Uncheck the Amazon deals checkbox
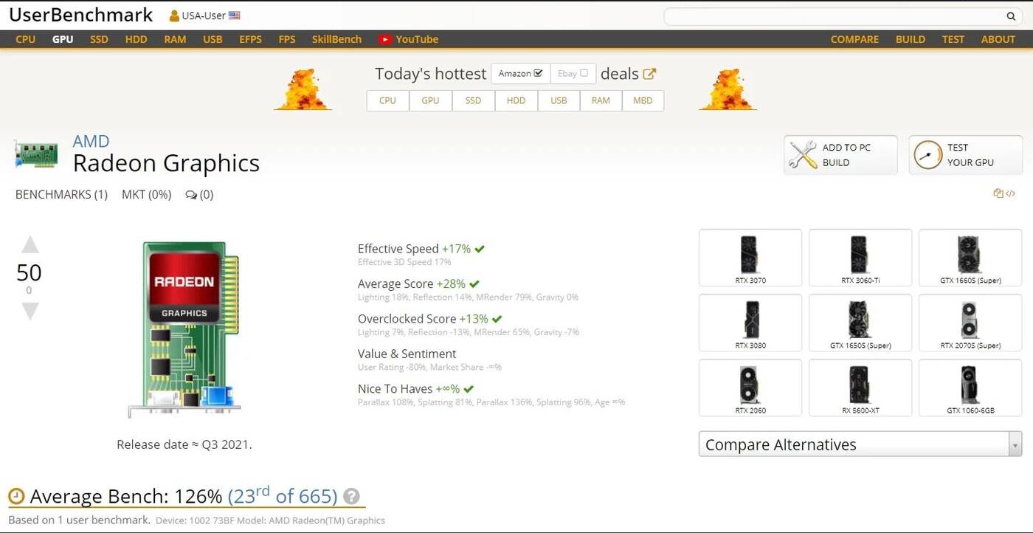1033x533 pixels. pyautogui.click(x=538, y=73)
